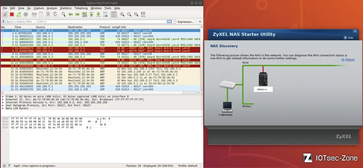Click the CYBERANGEL laptop icon
The width and height of the screenshot is (363, 168).
click(x=227, y=107)
